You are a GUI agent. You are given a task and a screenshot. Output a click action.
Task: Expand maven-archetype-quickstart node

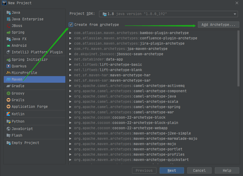(x=70, y=160)
